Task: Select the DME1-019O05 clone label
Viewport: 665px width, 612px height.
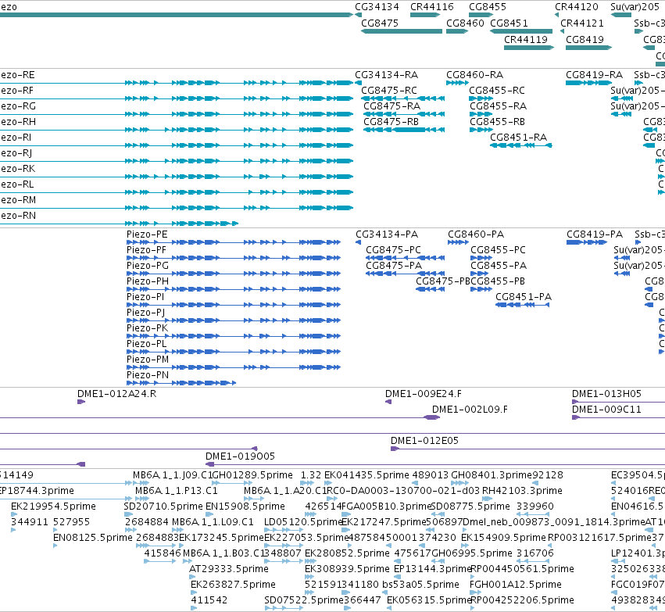Action: click(240, 456)
